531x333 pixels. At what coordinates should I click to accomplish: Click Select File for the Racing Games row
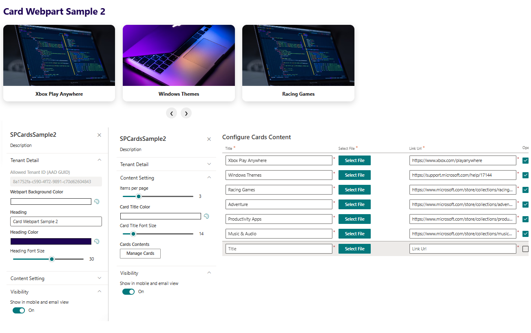[x=354, y=189]
